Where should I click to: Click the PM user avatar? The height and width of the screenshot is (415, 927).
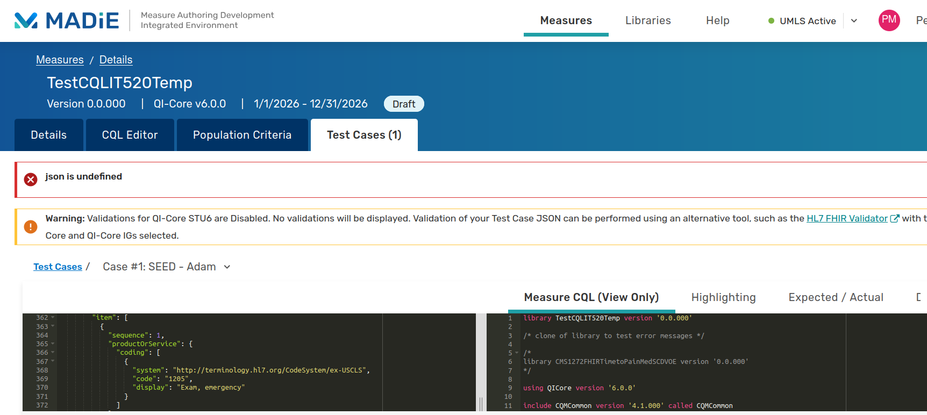click(x=889, y=20)
